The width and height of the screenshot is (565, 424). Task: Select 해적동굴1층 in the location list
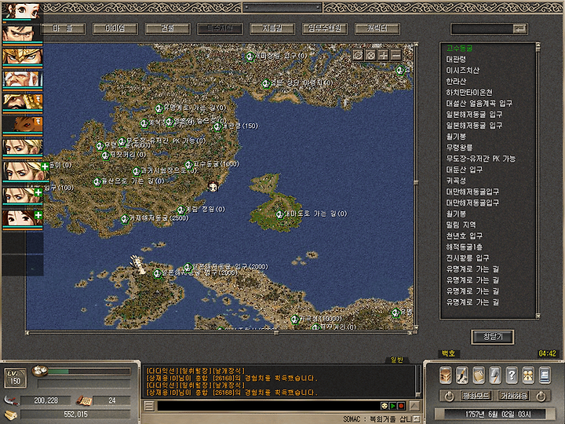(x=464, y=247)
